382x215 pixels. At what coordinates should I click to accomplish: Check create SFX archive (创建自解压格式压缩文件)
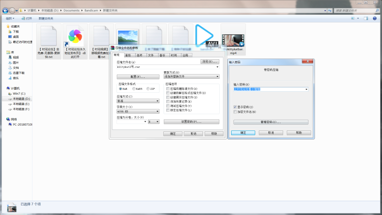tap(168, 93)
